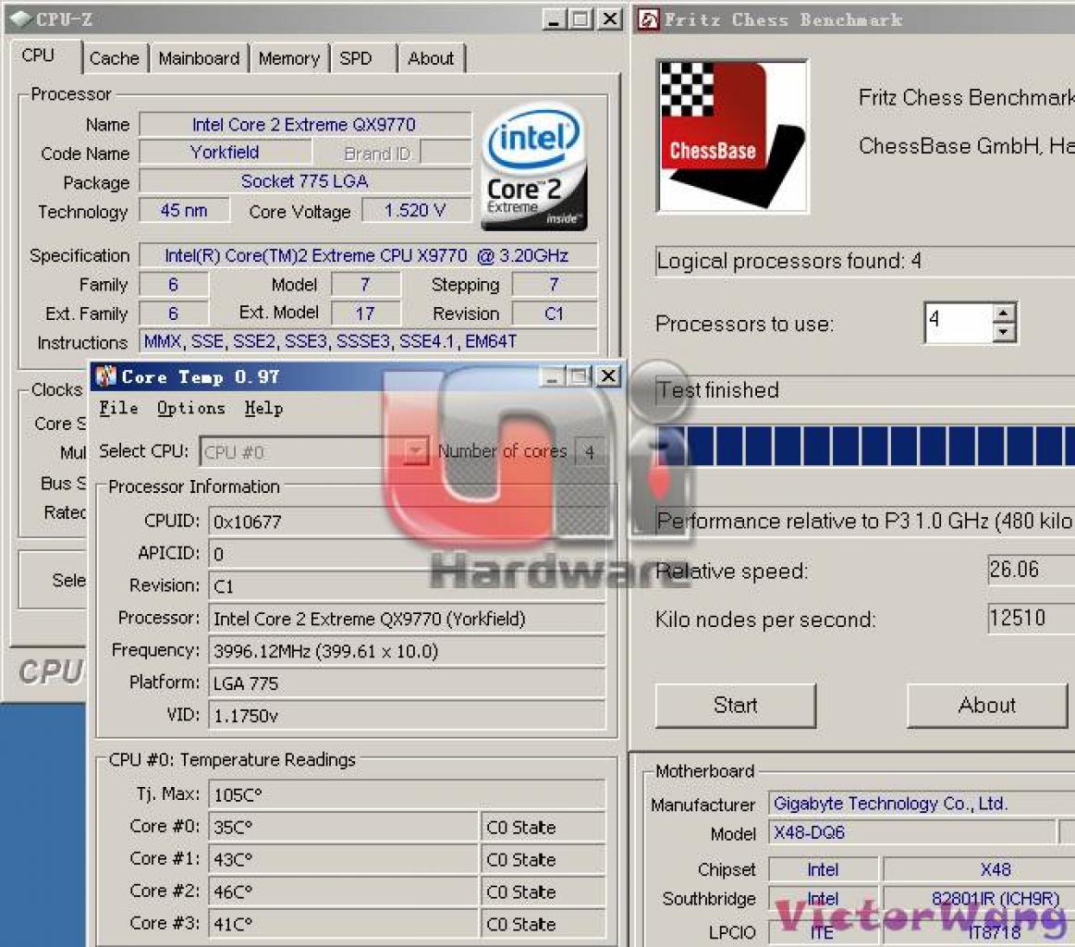
Task: Click the Intel Core 2 Extreme logo
Action: click(x=534, y=167)
